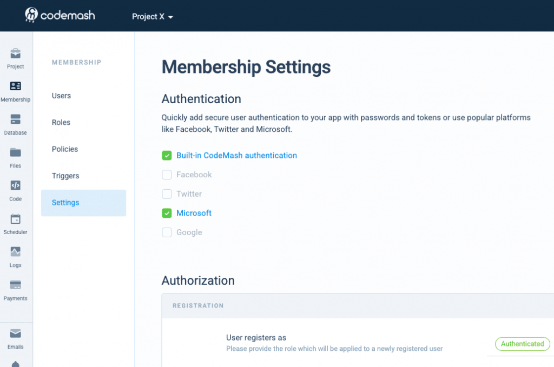
Task: Enable the Facebook authentication checkbox
Action: 167,175
